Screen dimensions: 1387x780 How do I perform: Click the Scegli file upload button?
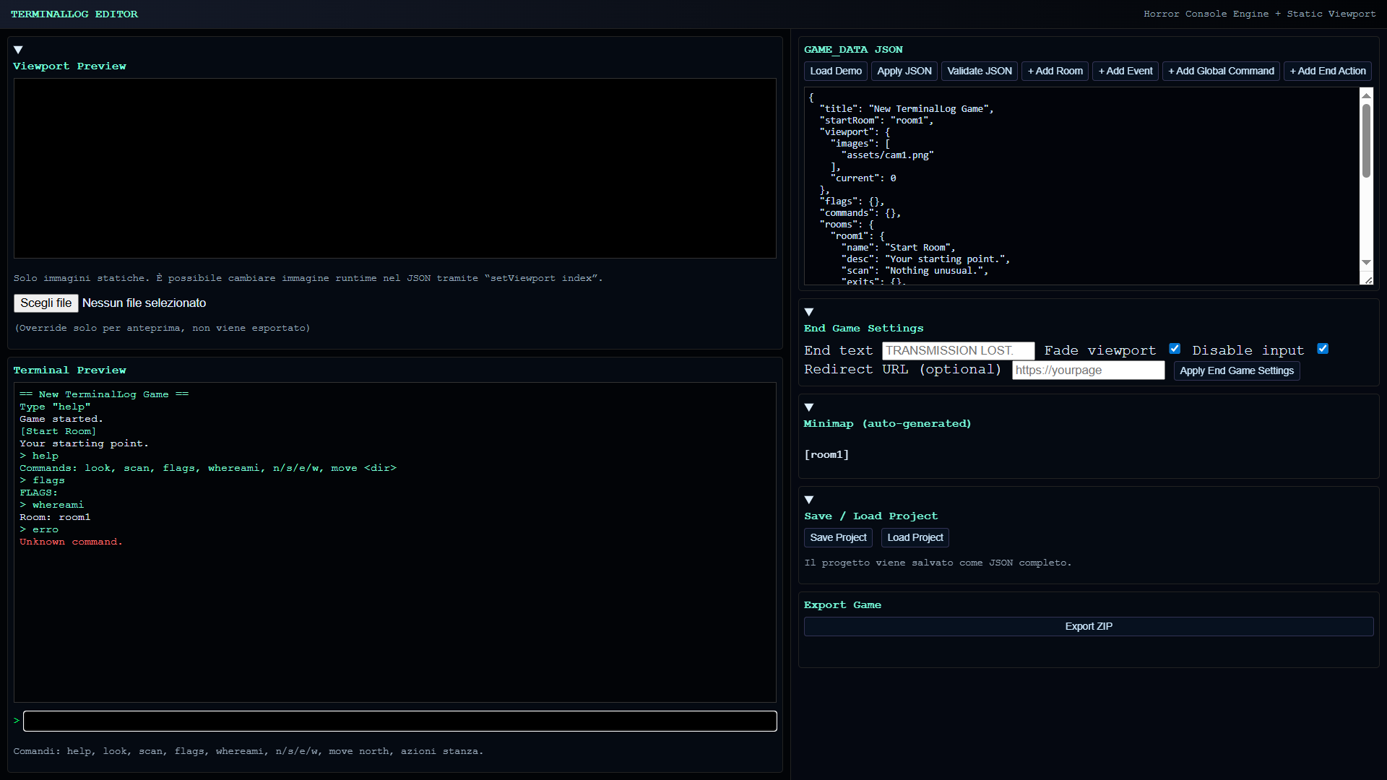[46, 303]
